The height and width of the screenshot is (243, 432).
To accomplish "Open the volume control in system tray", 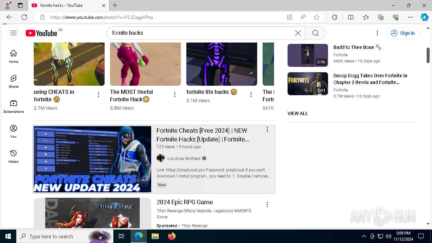I will coord(388,236).
